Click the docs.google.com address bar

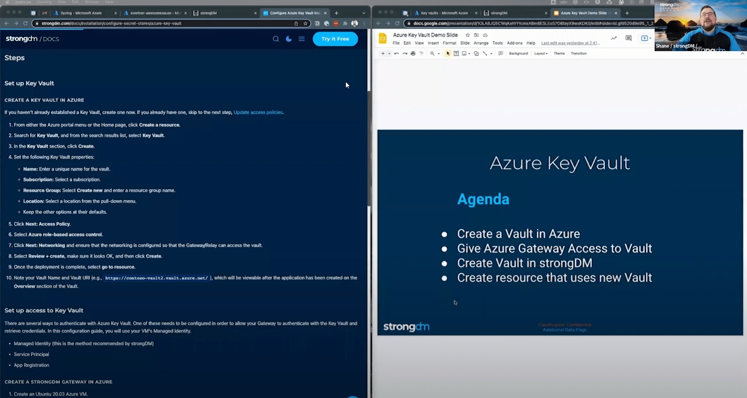pos(530,23)
